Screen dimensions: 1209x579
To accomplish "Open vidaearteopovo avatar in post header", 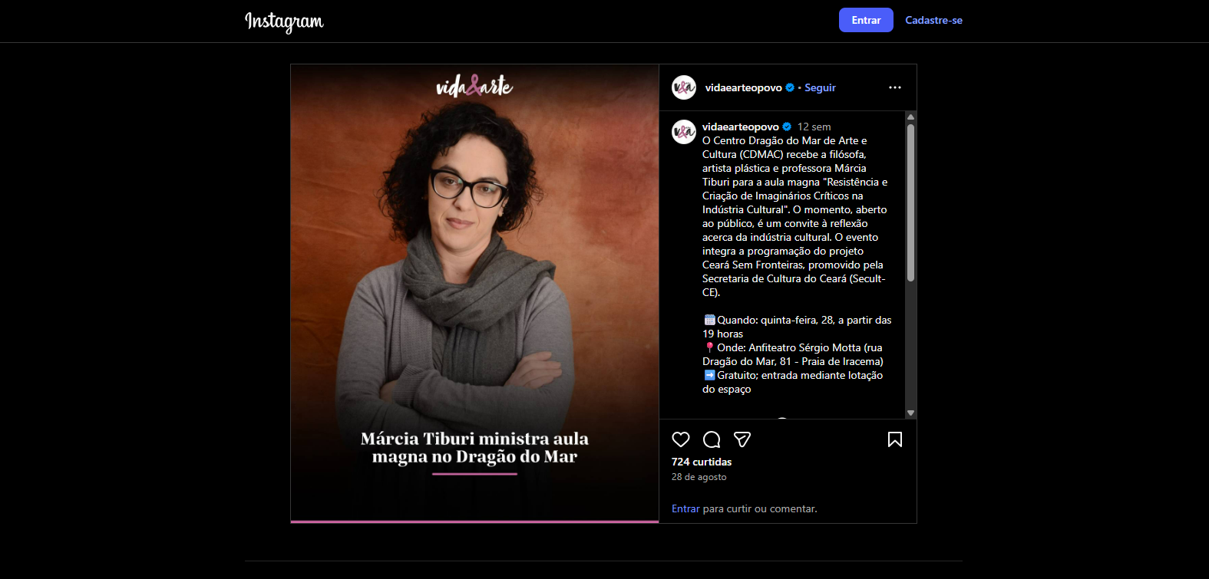I will pos(684,87).
